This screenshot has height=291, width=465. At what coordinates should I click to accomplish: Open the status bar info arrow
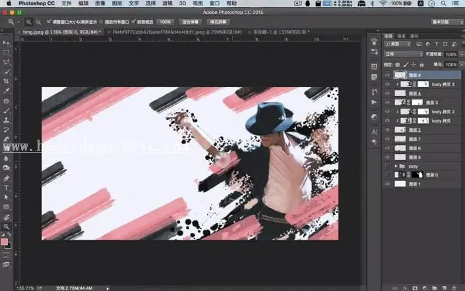[x=108, y=288]
